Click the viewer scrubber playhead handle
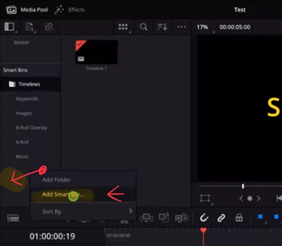The width and height of the screenshot is (282, 246). (x=243, y=186)
